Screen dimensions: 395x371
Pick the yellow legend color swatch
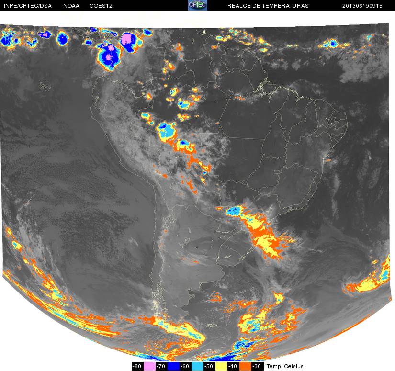pos(221,366)
